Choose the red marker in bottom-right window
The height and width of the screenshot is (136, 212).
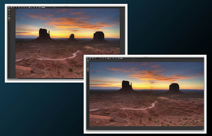click(88, 71)
